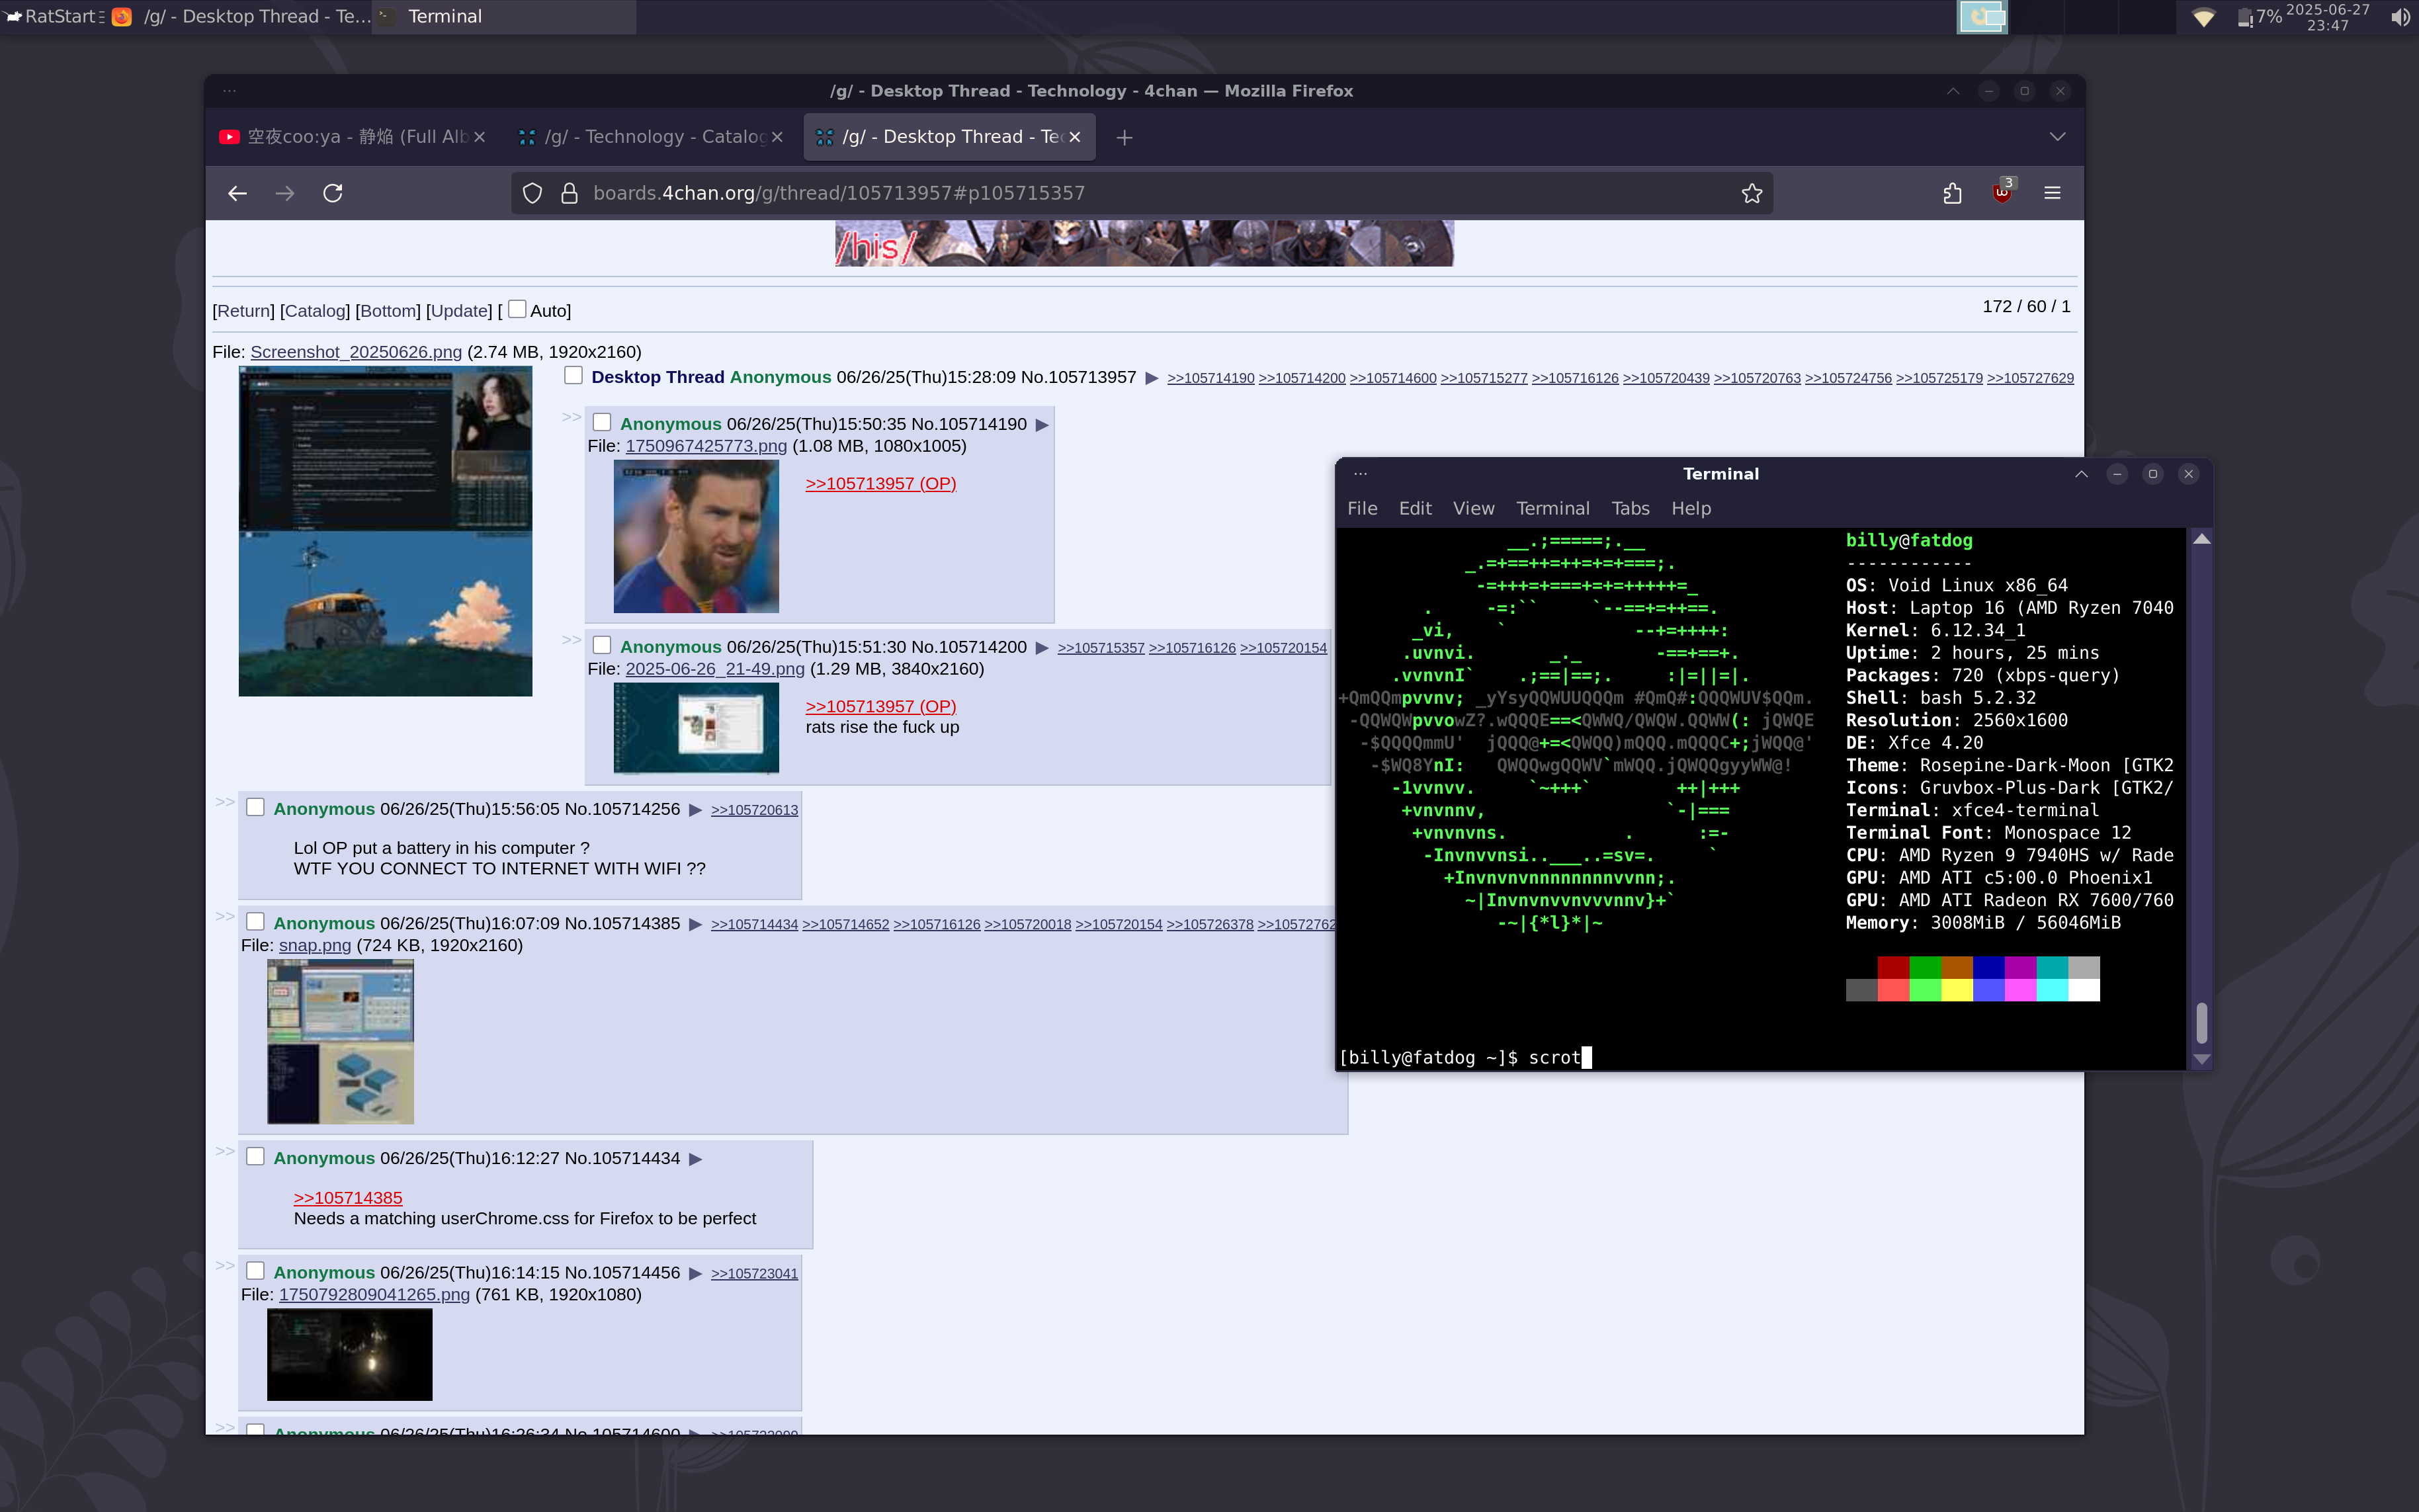
Task: Check post No.105714200 checkbox
Action: [602, 645]
